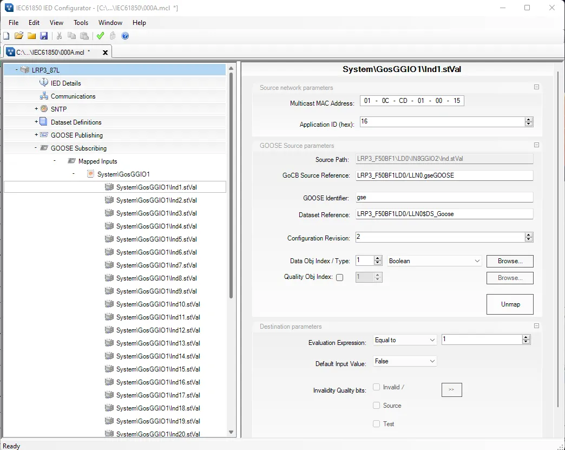Click the GOOSE Subscribing icon

44,148
